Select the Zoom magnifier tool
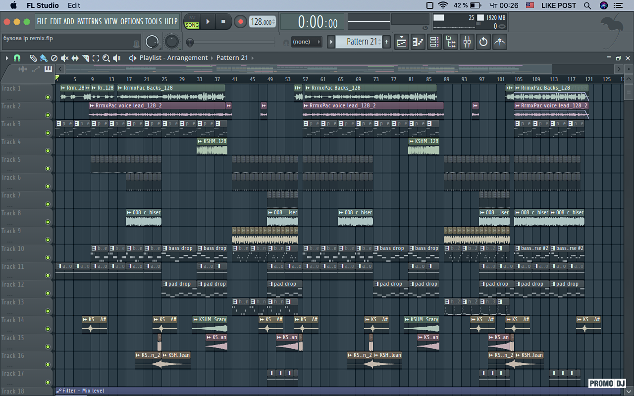The height and width of the screenshot is (396, 634). tap(106, 58)
